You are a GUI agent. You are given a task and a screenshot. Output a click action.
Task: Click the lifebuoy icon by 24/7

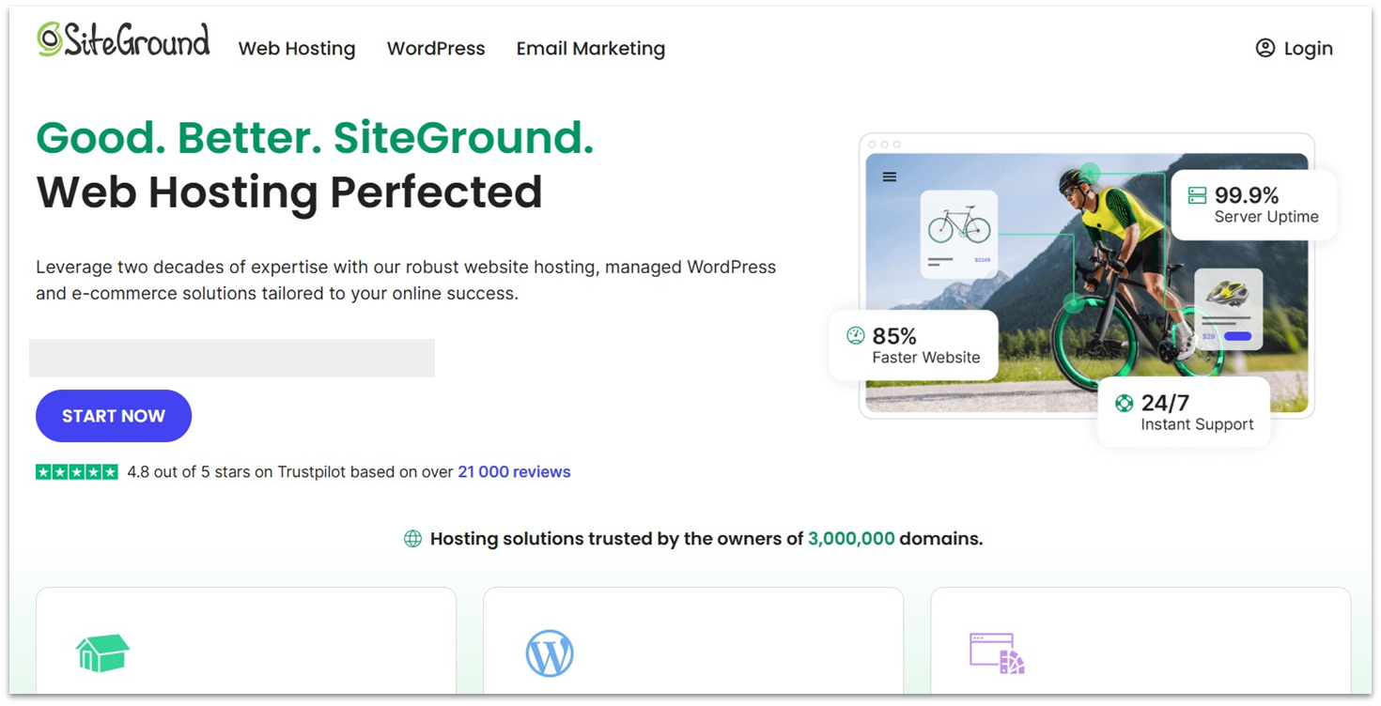(x=1124, y=403)
